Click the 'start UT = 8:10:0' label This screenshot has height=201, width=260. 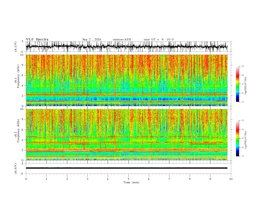(159, 39)
